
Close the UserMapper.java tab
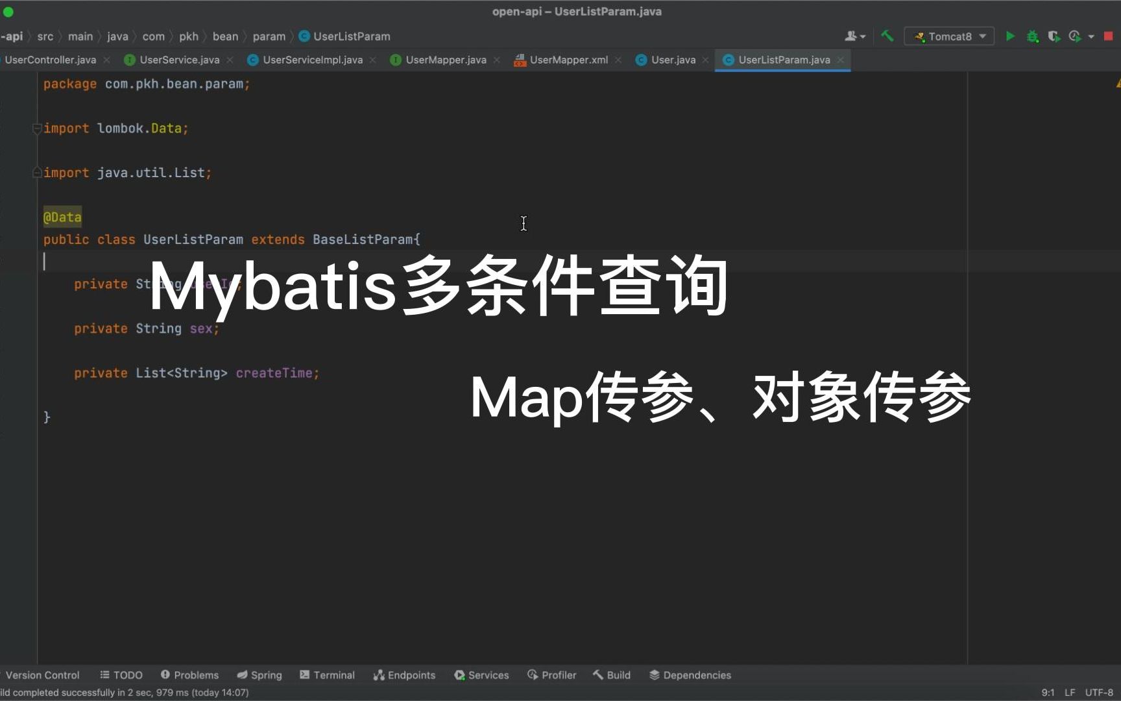496,60
